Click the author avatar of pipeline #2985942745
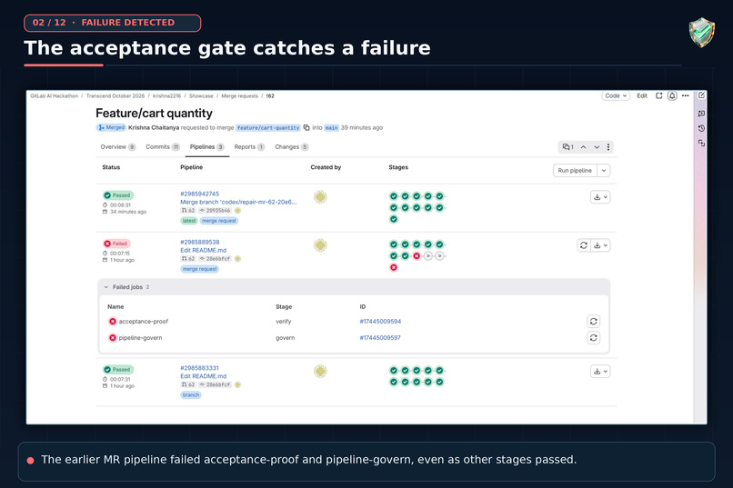733x488 pixels. click(320, 197)
